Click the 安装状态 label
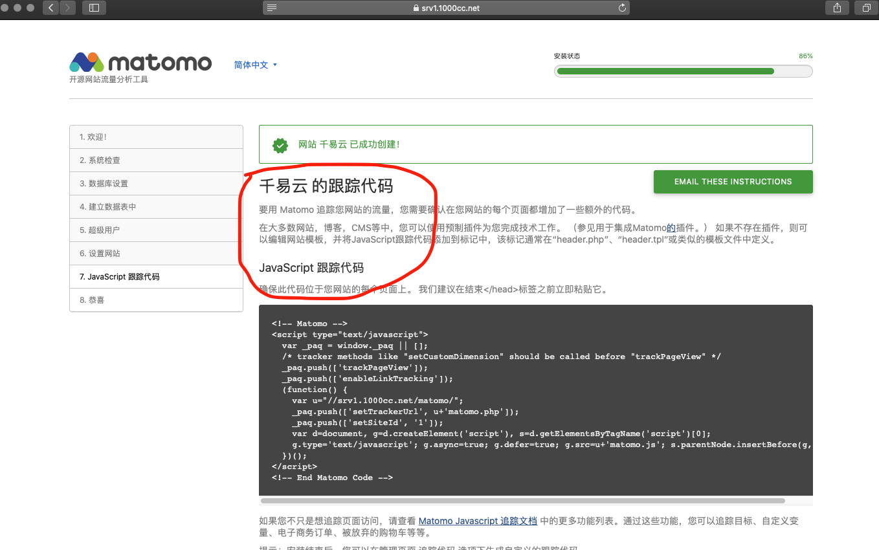879x550 pixels. tap(567, 56)
